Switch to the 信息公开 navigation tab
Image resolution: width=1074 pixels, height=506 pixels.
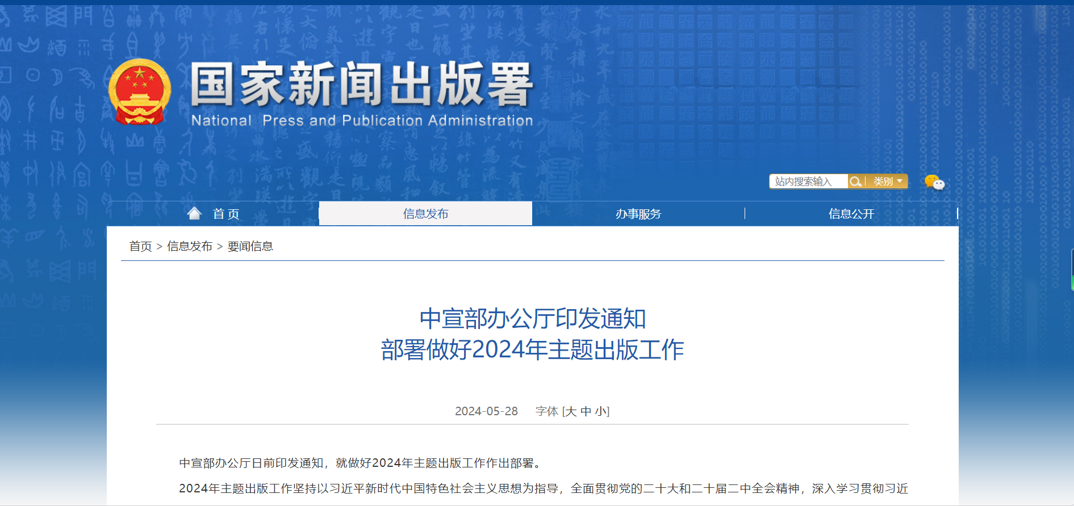(x=851, y=214)
